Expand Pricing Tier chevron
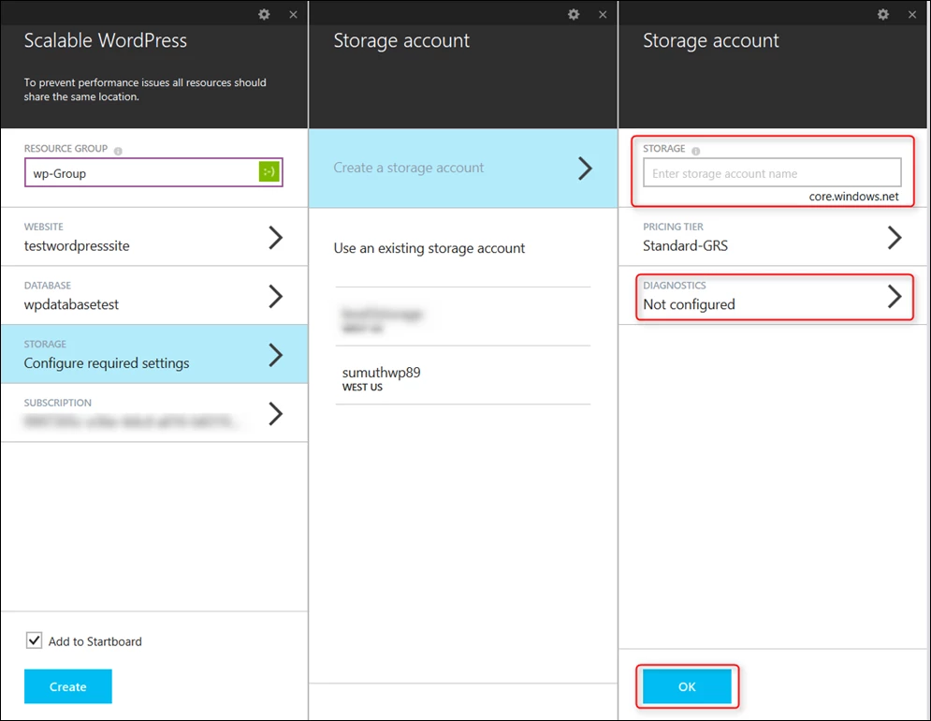This screenshot has width=931, height=721. (x=895, y=237)
